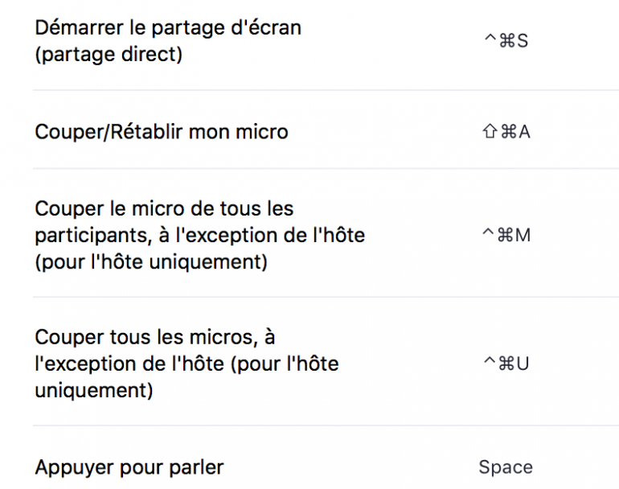Select "Couper le micro de tous les" label

[164, 209]
